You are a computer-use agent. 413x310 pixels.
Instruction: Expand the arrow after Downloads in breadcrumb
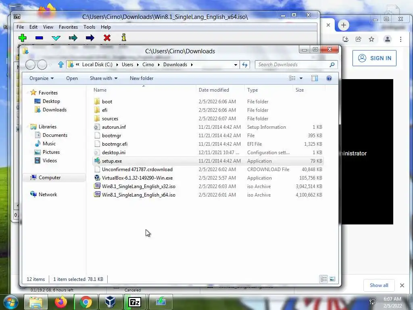(192, 65)
